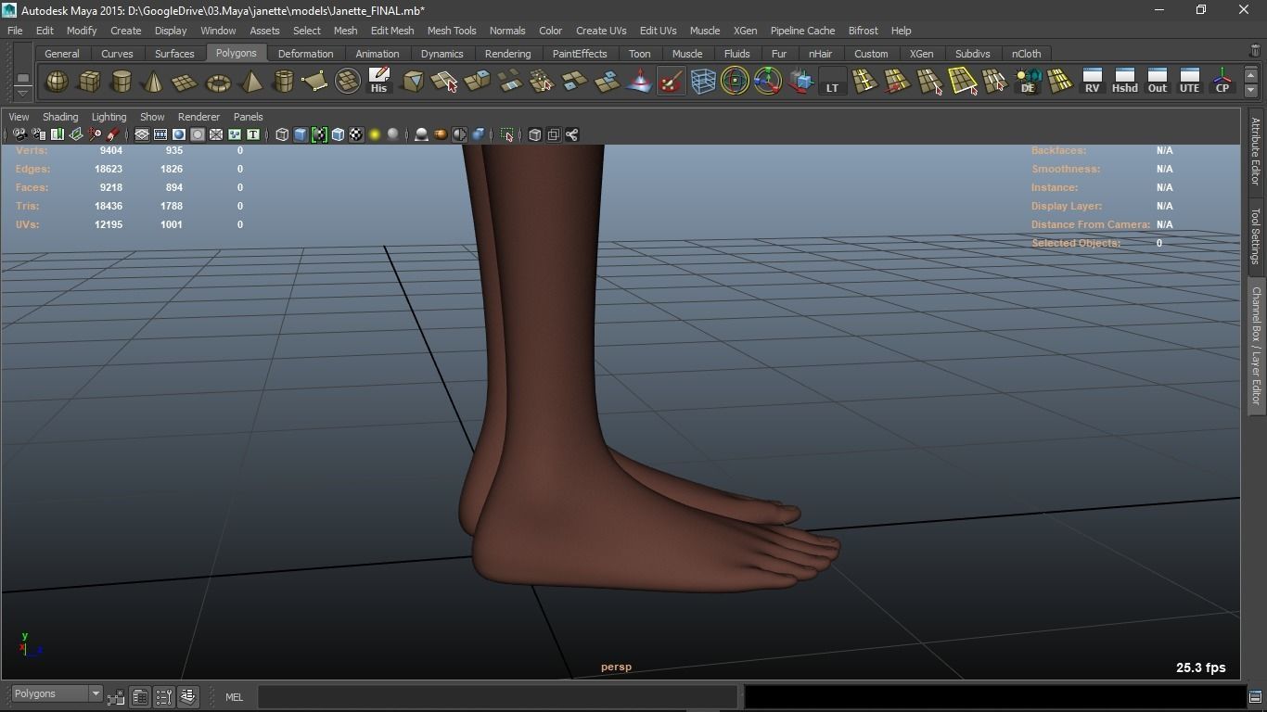The width and height of the screenshot is (1267, 712).
Task: Expand the Channel Box / Layer Editor tab
Action: (x=1255, y=345)
